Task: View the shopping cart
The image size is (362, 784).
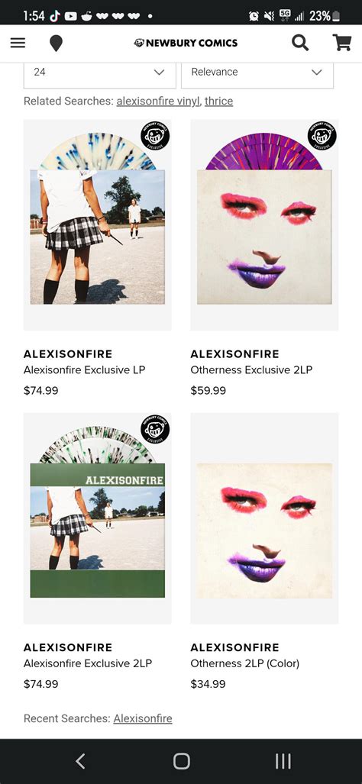Action: pyautogui.click(x=342, y=43)
